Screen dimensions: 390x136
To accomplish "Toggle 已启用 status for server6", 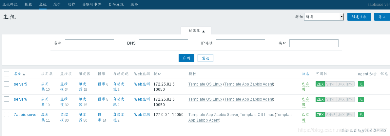I will (305, 102).
